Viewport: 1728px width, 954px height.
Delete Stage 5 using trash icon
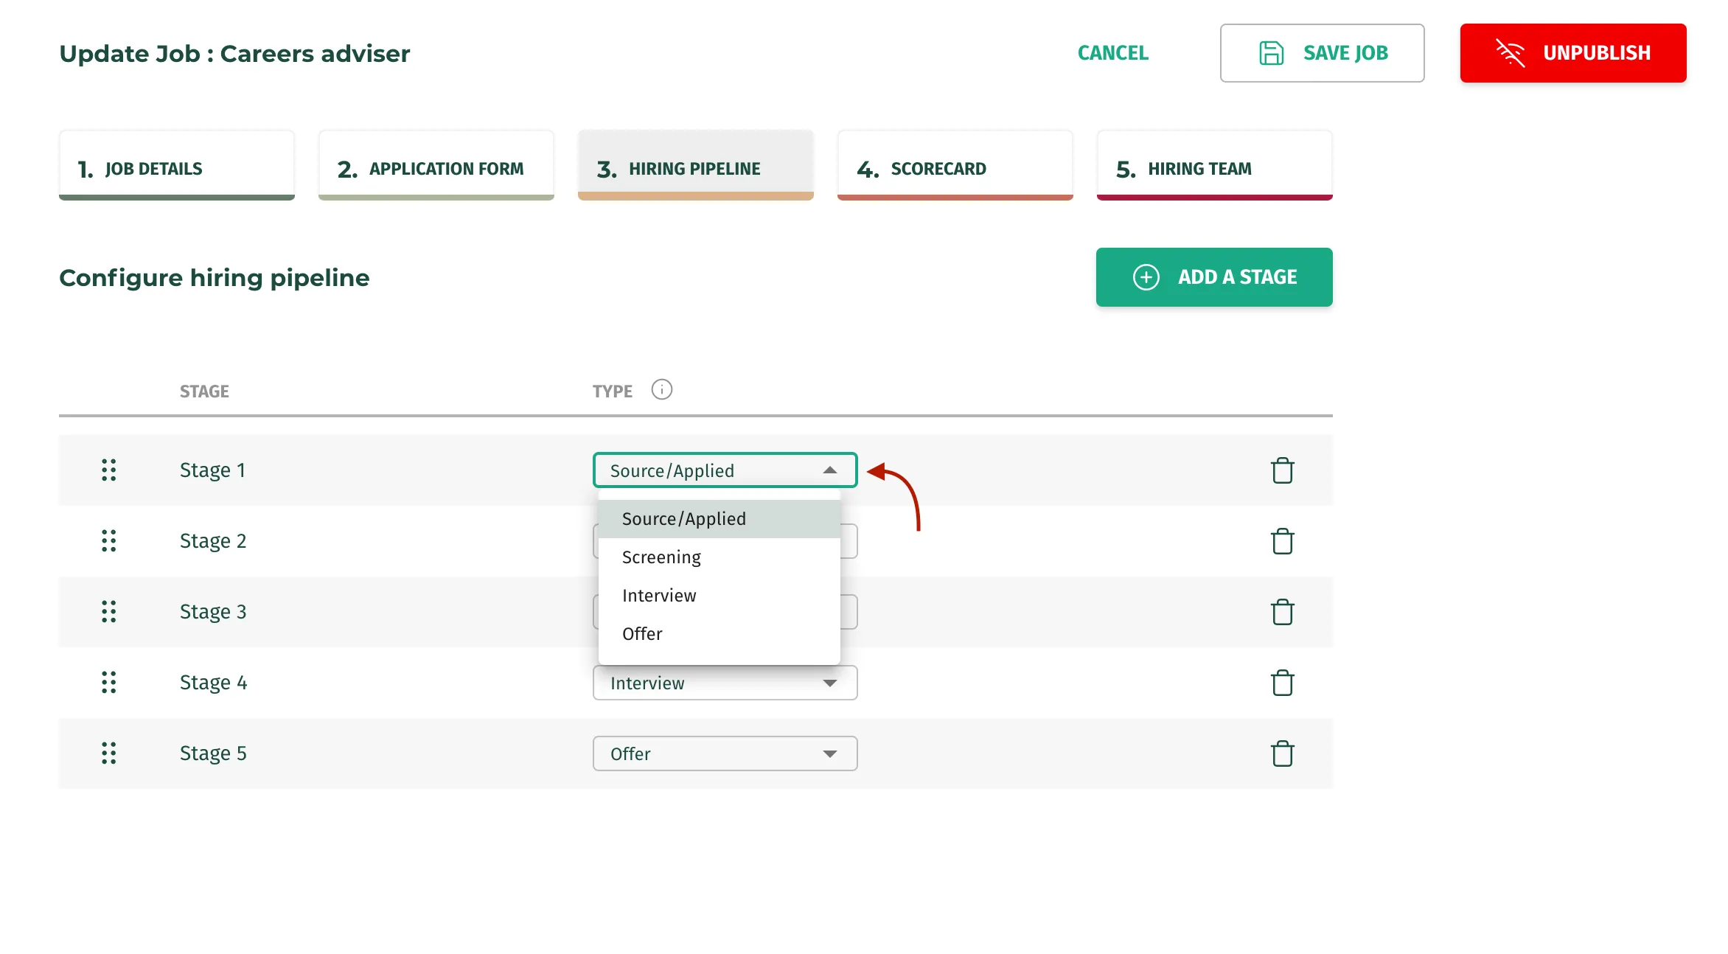1282,753
